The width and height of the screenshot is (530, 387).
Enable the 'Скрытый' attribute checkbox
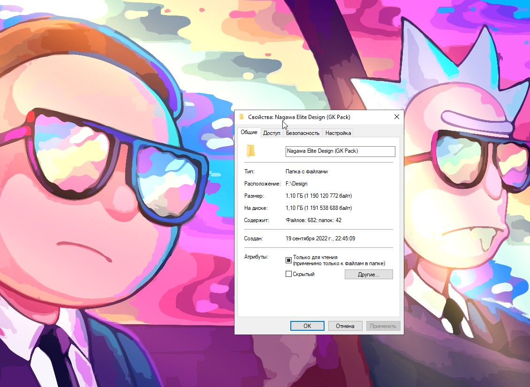[x=288, y=274]
